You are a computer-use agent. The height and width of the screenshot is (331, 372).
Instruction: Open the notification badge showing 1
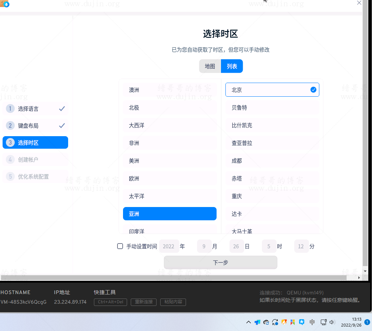367,322
